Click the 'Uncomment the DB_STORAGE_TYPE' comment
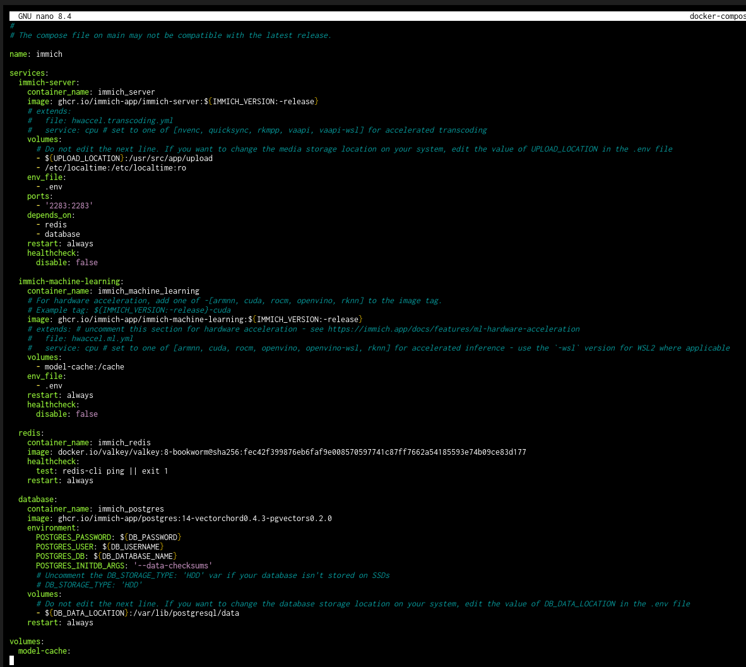Viewport: 746px width, 667px height. (213, 575)
